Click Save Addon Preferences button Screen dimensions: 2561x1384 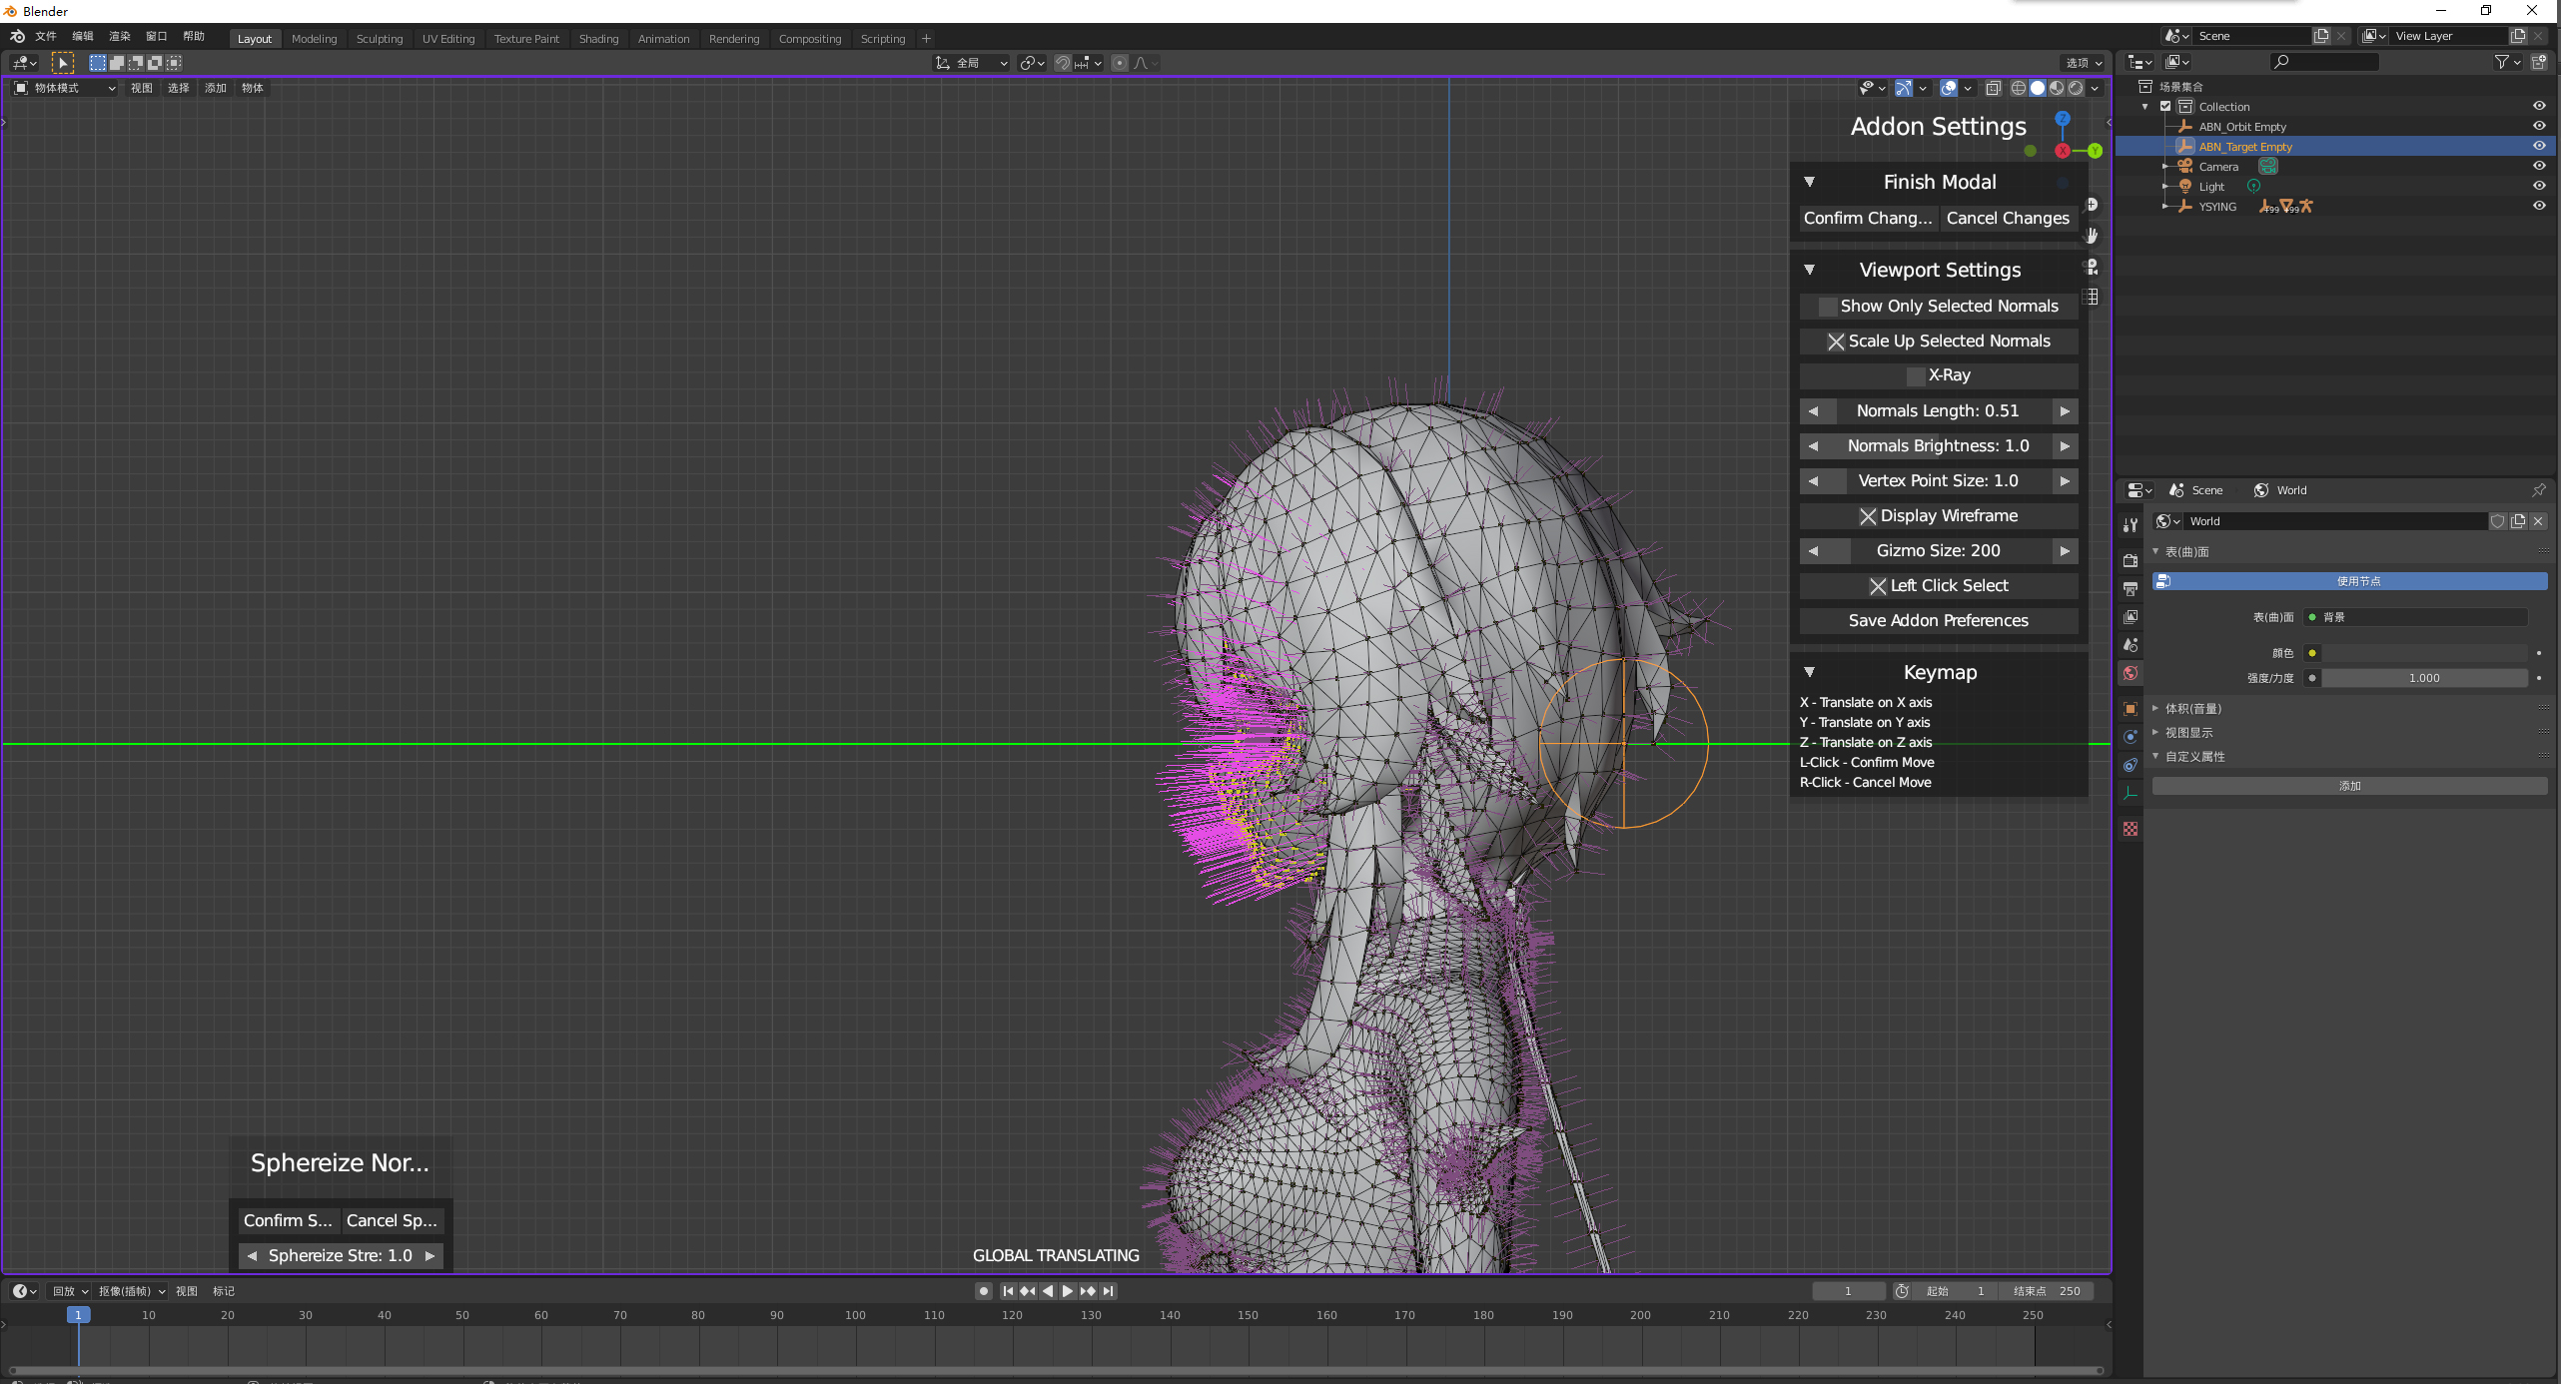(x=1938, y=620)
